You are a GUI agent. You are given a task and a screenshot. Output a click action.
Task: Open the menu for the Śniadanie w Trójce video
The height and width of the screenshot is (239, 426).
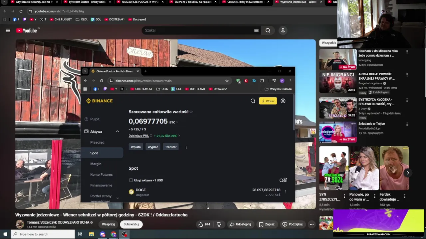(x=407, y=124)
